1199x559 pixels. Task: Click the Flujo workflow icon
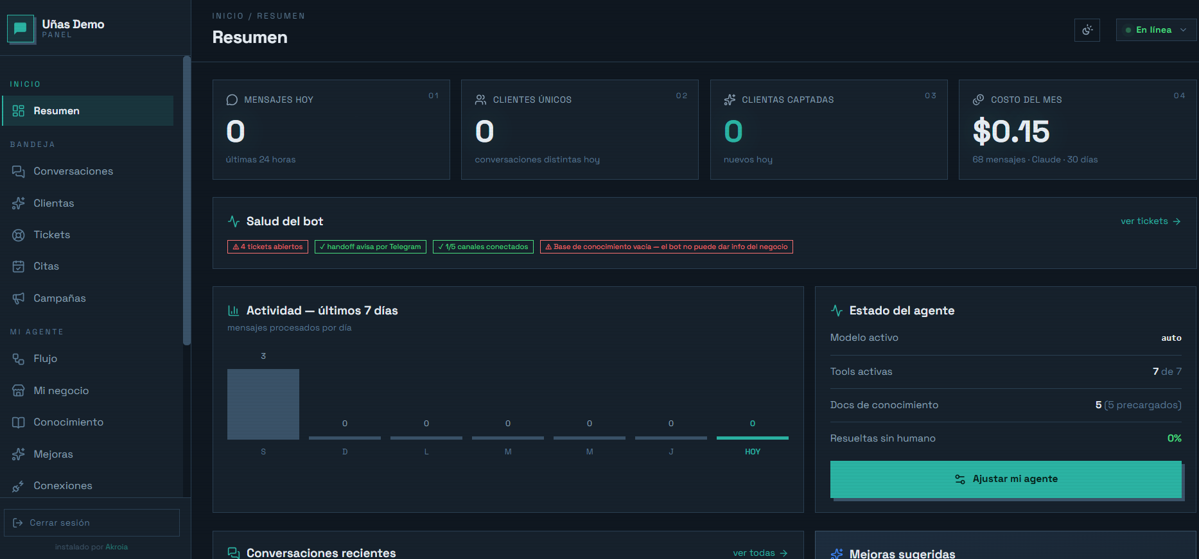tap(19, 359)
